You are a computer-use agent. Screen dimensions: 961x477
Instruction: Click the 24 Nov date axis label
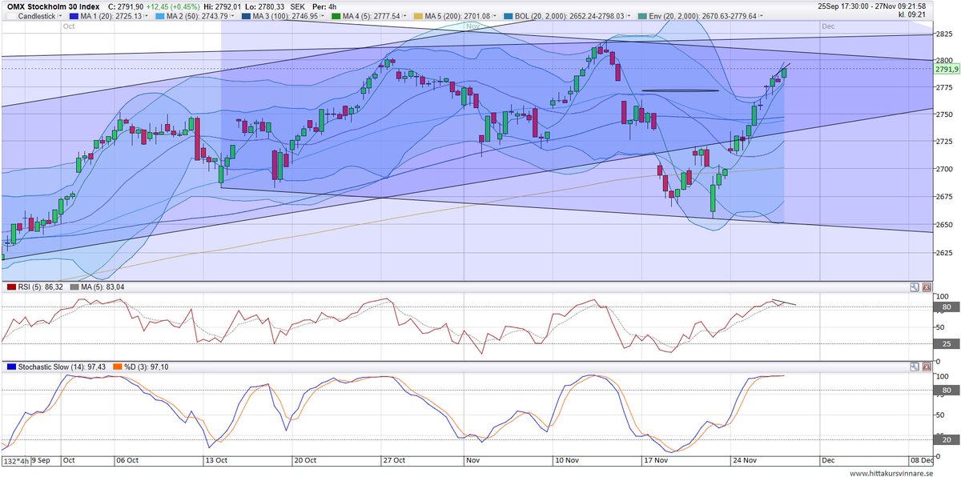click(x=745, y=460)
